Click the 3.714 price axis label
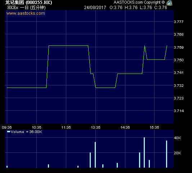 click(x=179, y=111)
